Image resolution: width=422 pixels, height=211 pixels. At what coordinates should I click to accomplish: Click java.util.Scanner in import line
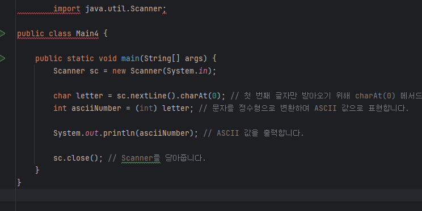pyautogui.click(x=124, y=8)
